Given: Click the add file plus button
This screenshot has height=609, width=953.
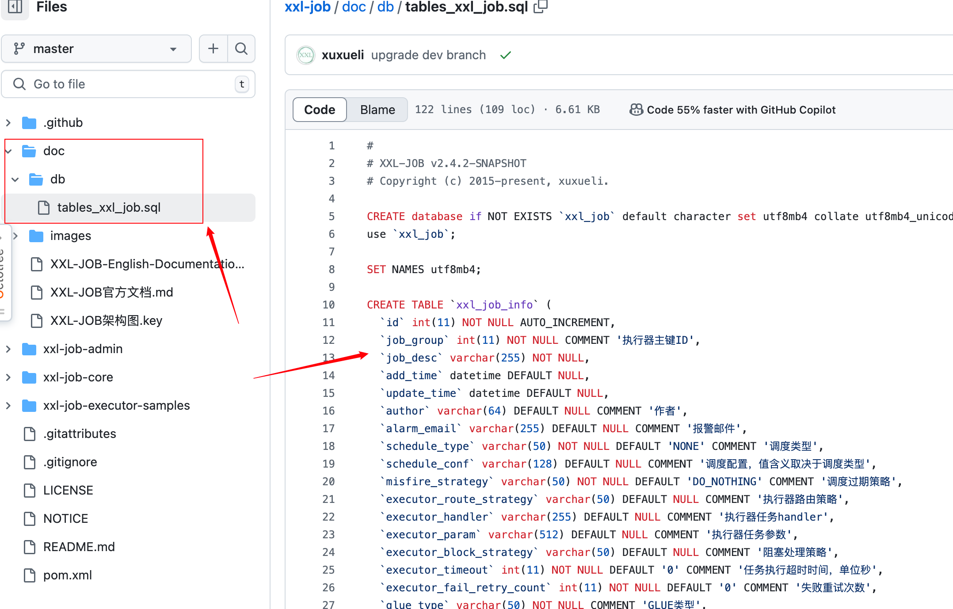Looking at the screenshot, I should tap(213, 49).
